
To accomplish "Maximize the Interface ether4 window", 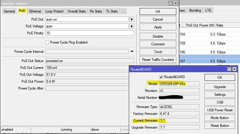I will tap(170, 3).
